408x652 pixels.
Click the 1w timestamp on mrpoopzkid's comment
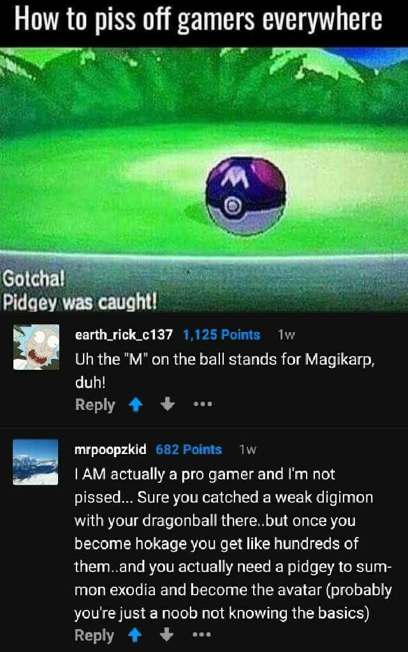click(x=248, y=450)
